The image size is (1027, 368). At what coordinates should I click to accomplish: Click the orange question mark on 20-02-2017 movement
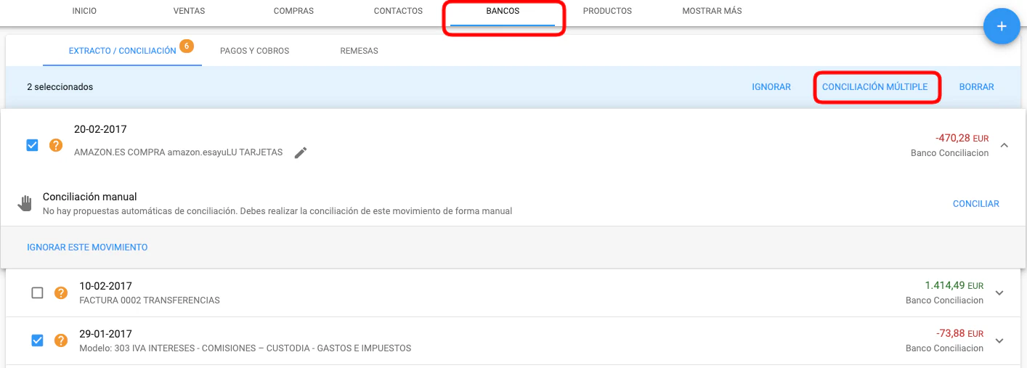coord(56,145)
